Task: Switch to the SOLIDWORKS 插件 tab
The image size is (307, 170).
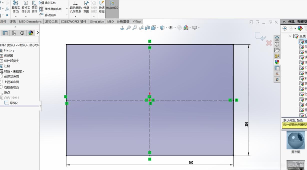Action: tap(74, 21)
